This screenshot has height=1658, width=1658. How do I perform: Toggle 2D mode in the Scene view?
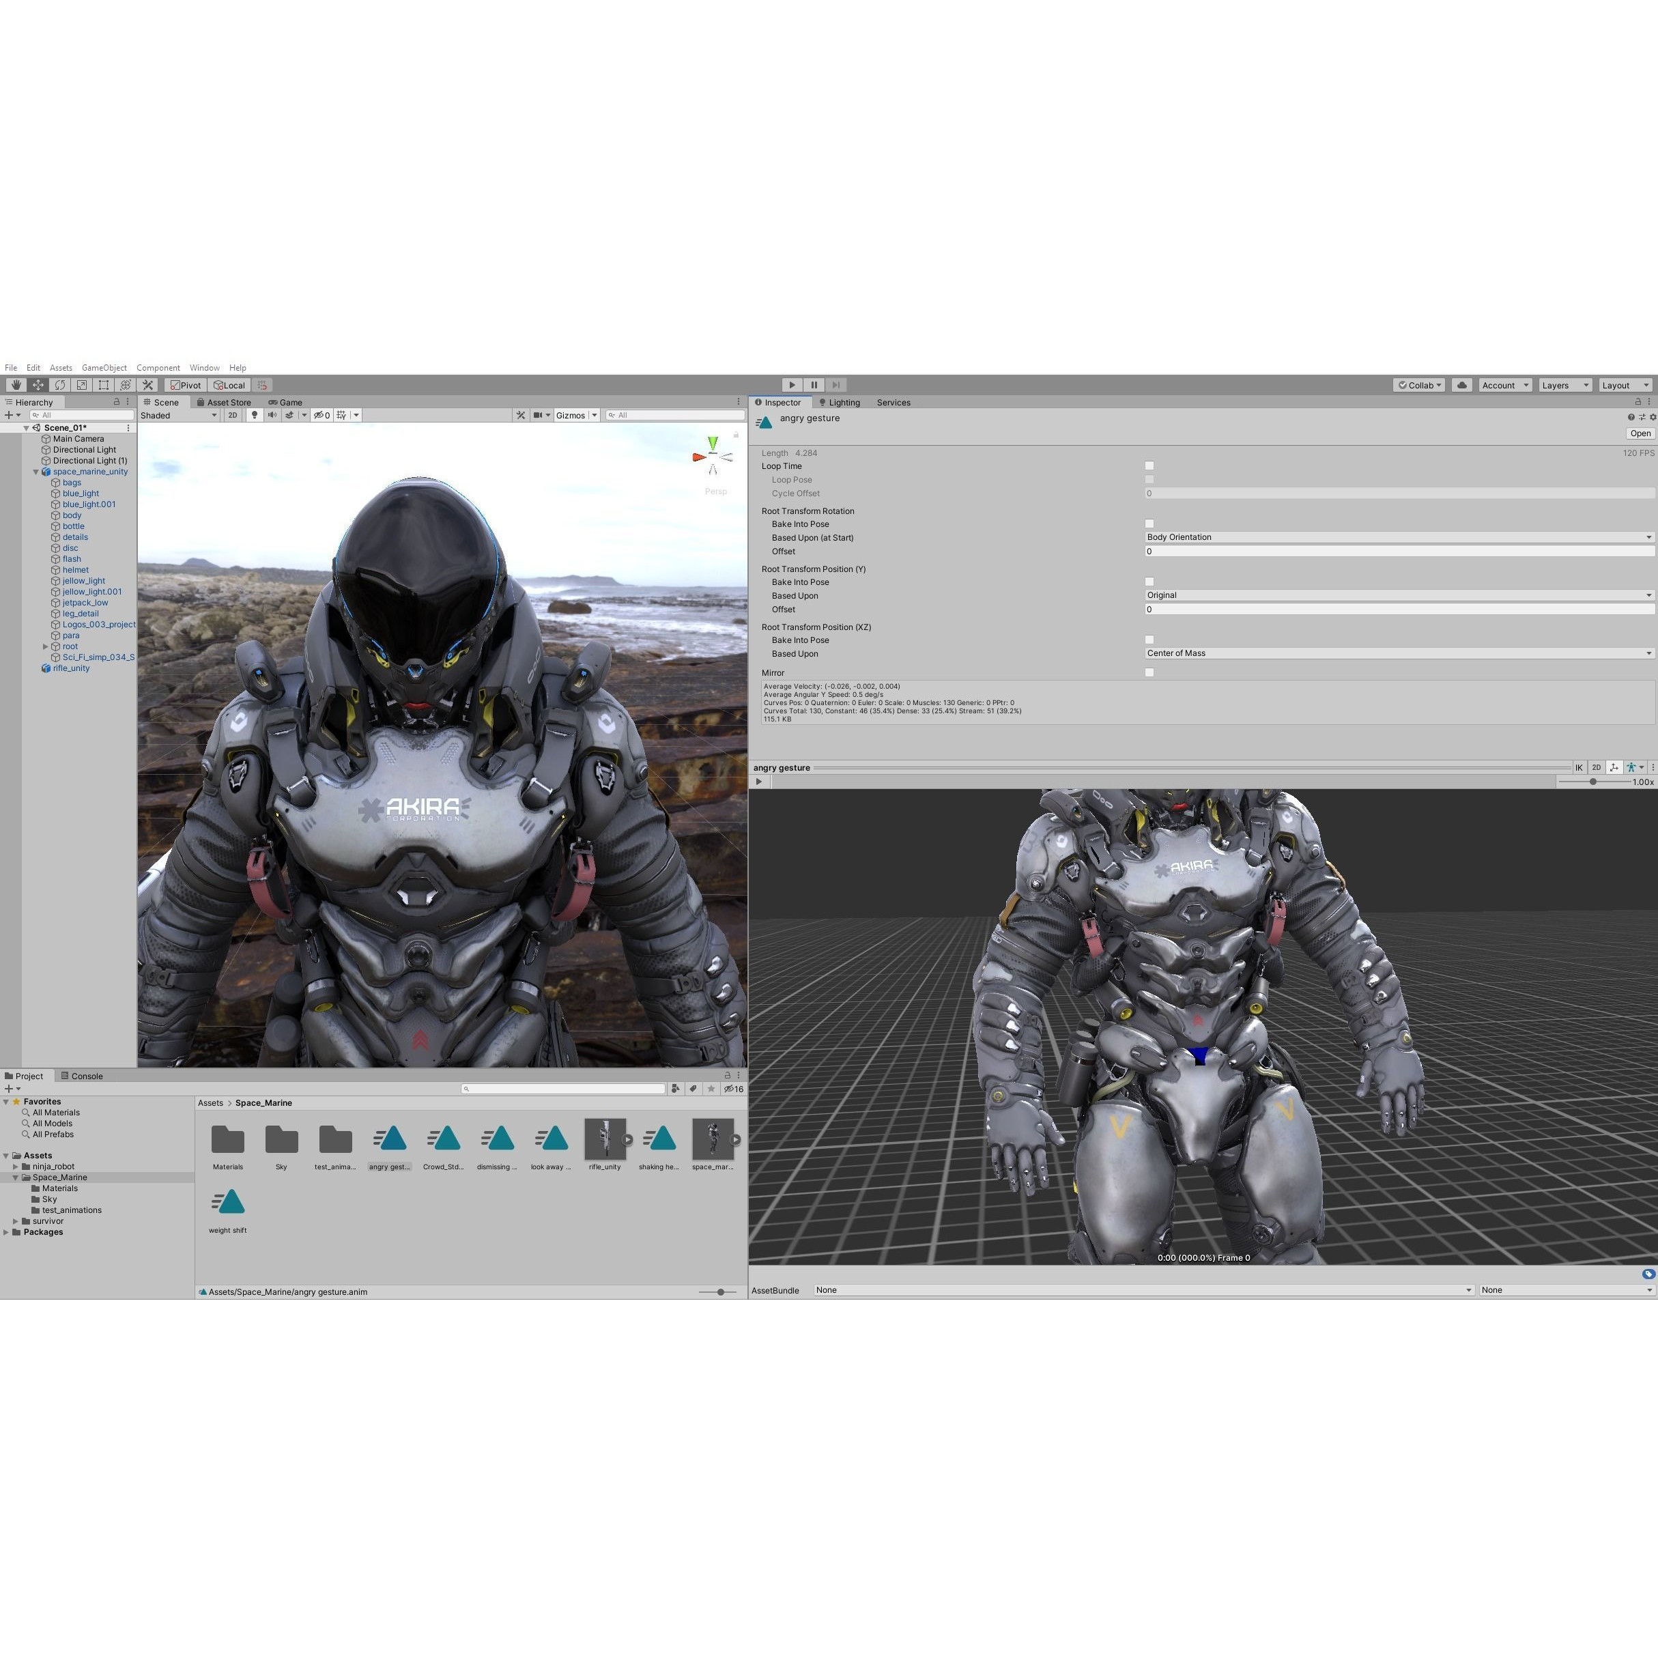tap(233, 416)
